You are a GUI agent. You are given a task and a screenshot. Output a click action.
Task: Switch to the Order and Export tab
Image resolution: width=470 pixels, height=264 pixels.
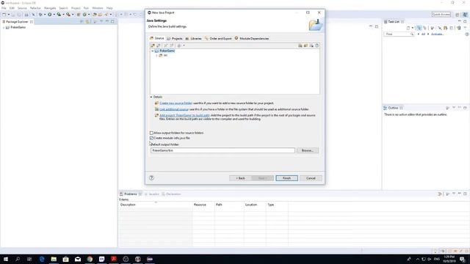pos(219,38)
